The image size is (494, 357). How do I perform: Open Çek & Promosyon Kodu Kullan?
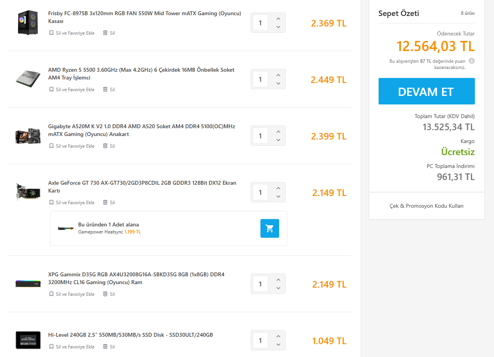427,206
